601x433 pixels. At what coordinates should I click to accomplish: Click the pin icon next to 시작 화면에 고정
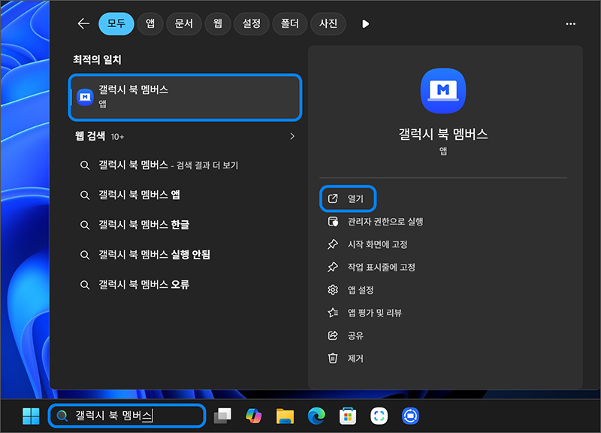pos(333,244)
